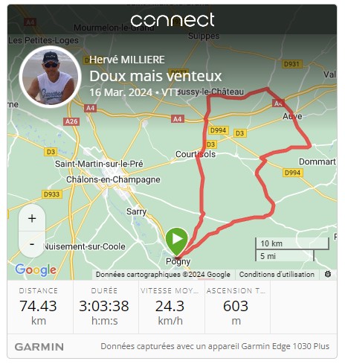
Task: Click the GARMIN brand logo in footer
Action: click(x=39, y=347)
